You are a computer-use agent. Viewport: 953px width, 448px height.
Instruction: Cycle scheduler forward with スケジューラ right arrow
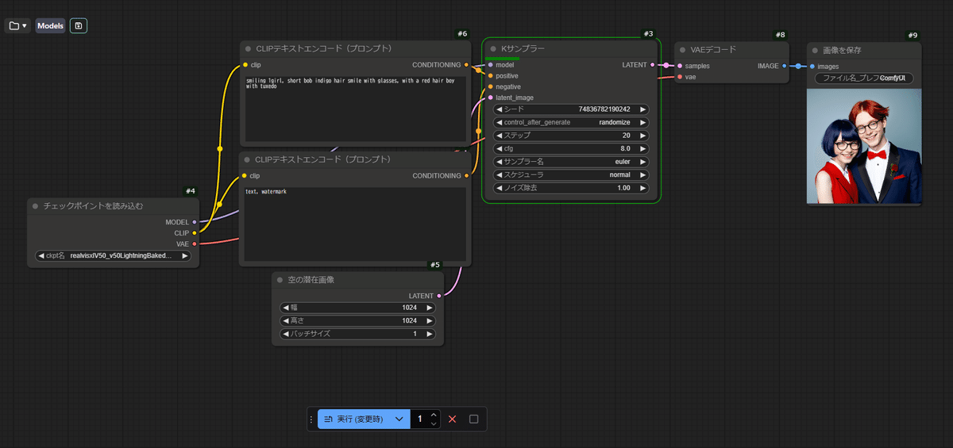pos(643,174)
